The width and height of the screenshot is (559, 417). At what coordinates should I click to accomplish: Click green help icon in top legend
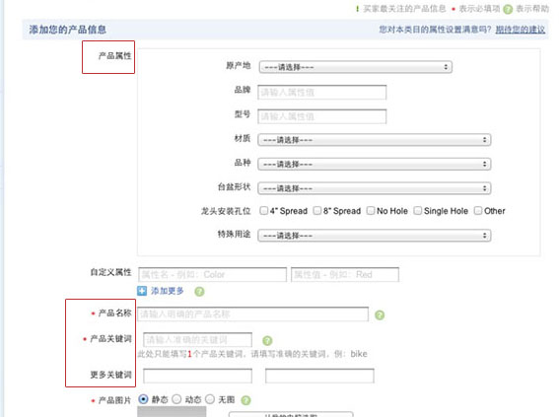[508, 9]
